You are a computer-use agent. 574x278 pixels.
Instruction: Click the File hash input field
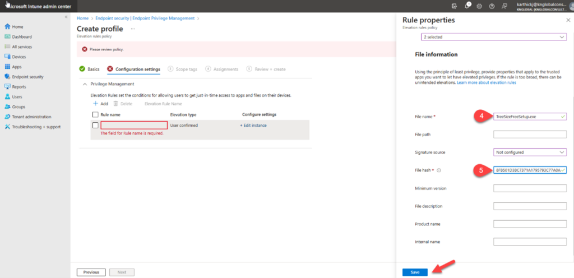[530, 170]
